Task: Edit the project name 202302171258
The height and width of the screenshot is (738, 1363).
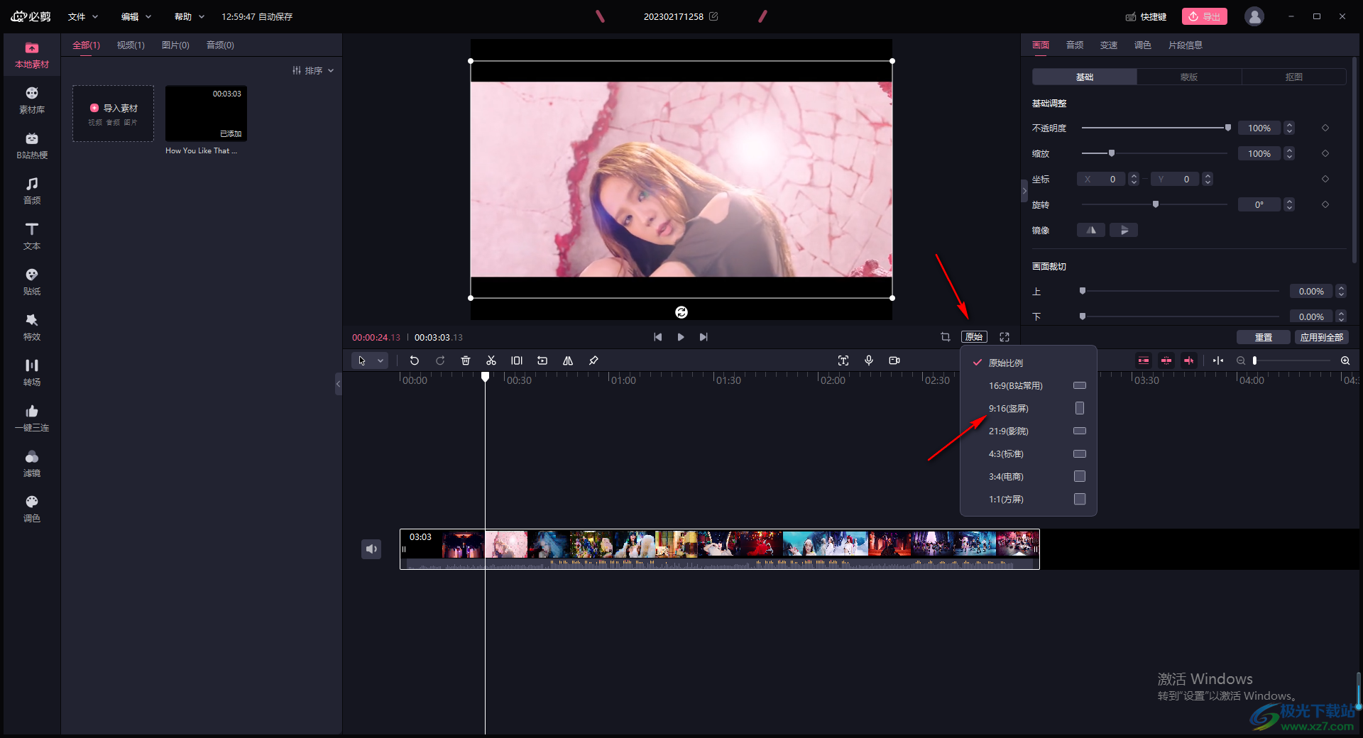Action: tap(713, 16)
